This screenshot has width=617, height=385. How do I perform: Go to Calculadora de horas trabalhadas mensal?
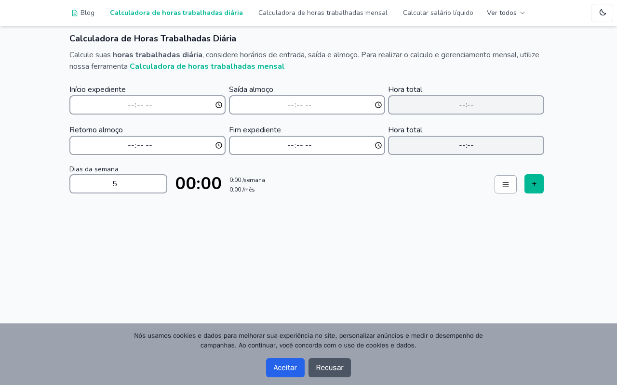coord(323,13)
